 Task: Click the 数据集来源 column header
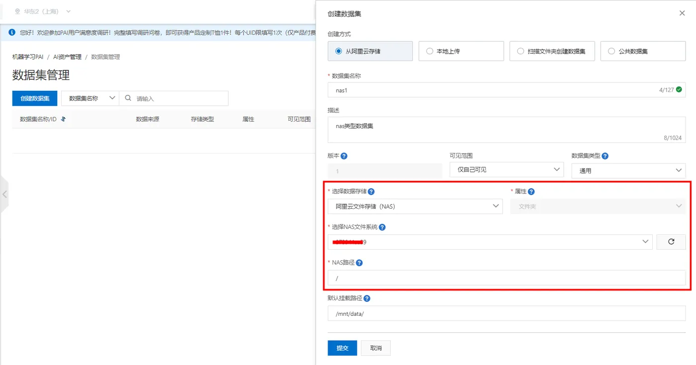pyautogui.click(x=148, y=119)
